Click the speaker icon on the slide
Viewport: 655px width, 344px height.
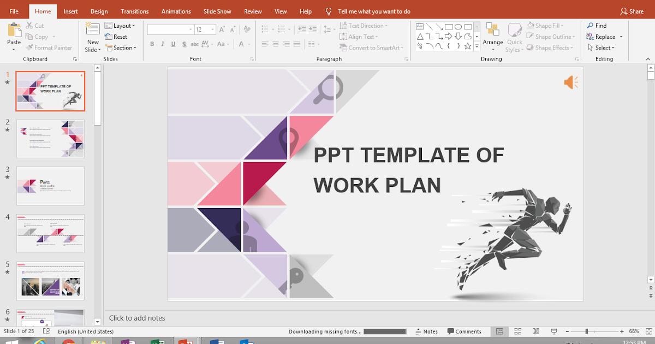(x=570, y=82)
